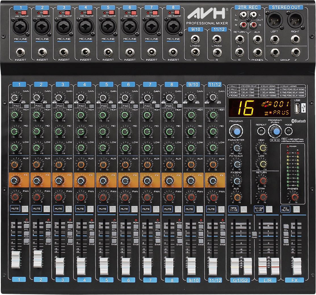Image resolution: width=316 pixels, height=295 pixels.
Task: Mute channel 4 with its mute button
Action: tap(90, 209)
